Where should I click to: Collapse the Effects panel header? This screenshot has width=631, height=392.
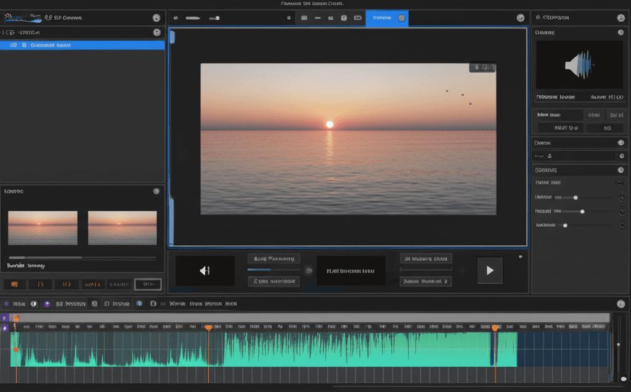[622, 169]
